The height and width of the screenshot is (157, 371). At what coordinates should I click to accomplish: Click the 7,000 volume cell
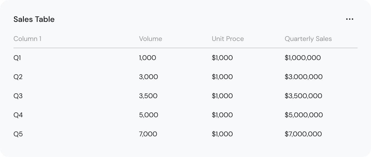point(148,134)
